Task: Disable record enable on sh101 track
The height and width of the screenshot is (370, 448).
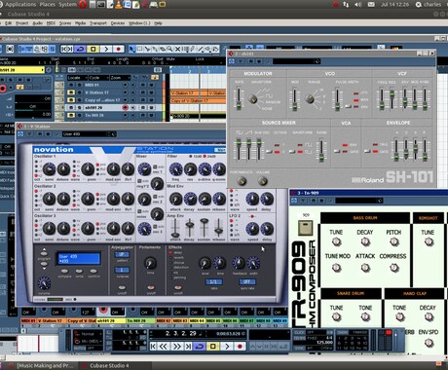Action: click(126, 107)
